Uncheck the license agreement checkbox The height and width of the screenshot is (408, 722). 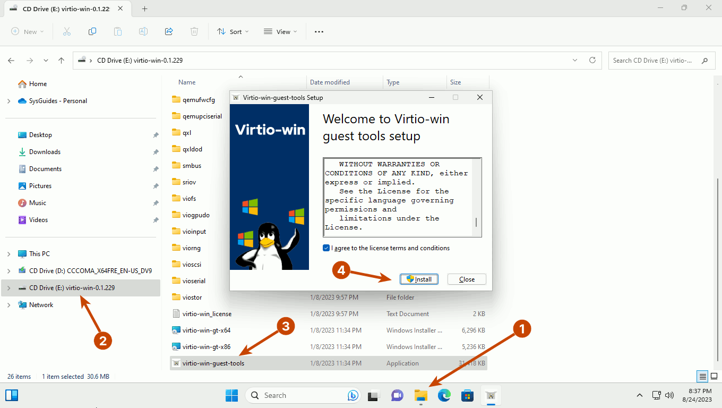(x=326, y=248)
